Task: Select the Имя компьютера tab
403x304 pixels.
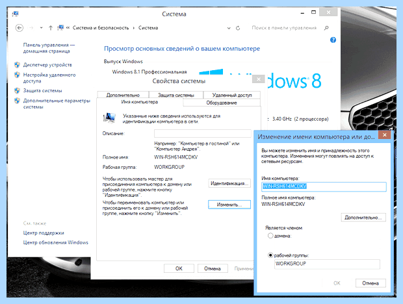Action: point(140,102)
